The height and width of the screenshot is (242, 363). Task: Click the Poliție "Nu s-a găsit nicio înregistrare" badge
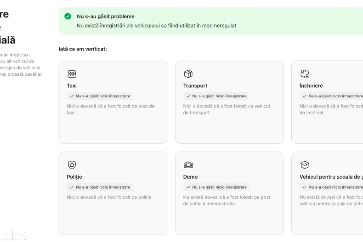tap(100, 187)
